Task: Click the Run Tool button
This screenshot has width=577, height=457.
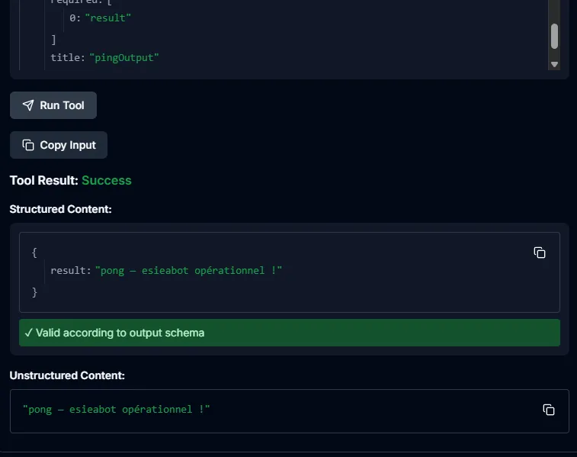Action: (53, 105)
